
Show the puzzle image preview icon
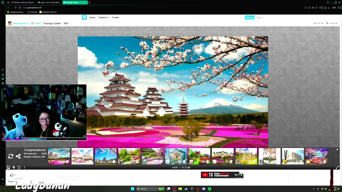[8, 167]
